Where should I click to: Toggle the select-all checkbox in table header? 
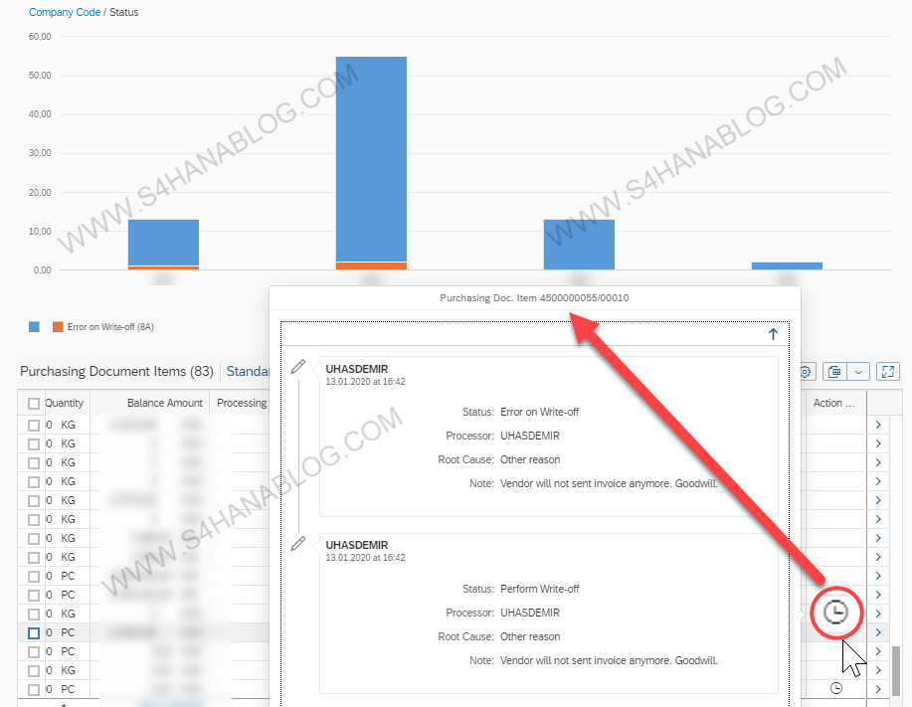(34, 404)
